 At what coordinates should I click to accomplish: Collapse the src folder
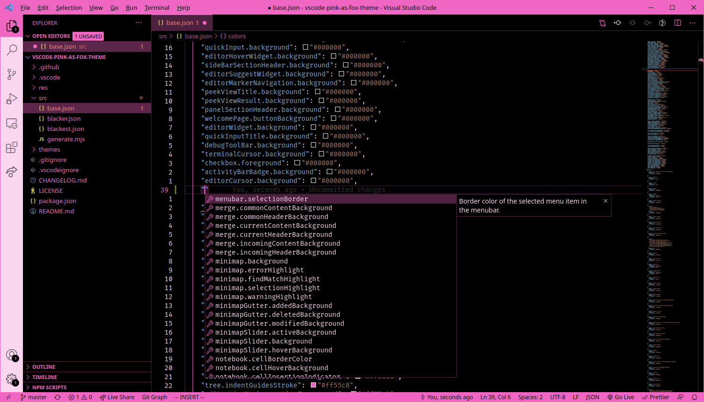pyautogui.click(x=43, y=98)
